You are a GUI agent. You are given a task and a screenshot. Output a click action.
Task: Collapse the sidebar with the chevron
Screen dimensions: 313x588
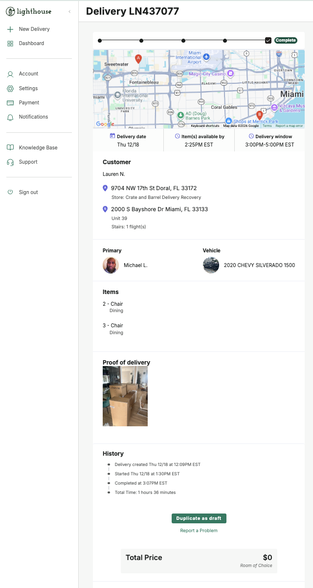pyautogui.click(x=69, y=11)
